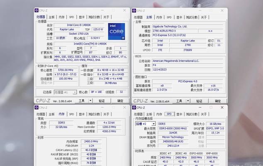Select 测试分数 tab in the processor window
263x166 pixels.
[x=94, y=17]
